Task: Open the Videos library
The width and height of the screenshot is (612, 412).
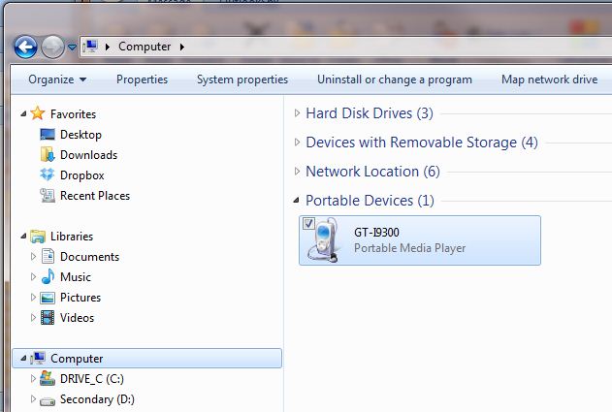Action: [77, 318]
